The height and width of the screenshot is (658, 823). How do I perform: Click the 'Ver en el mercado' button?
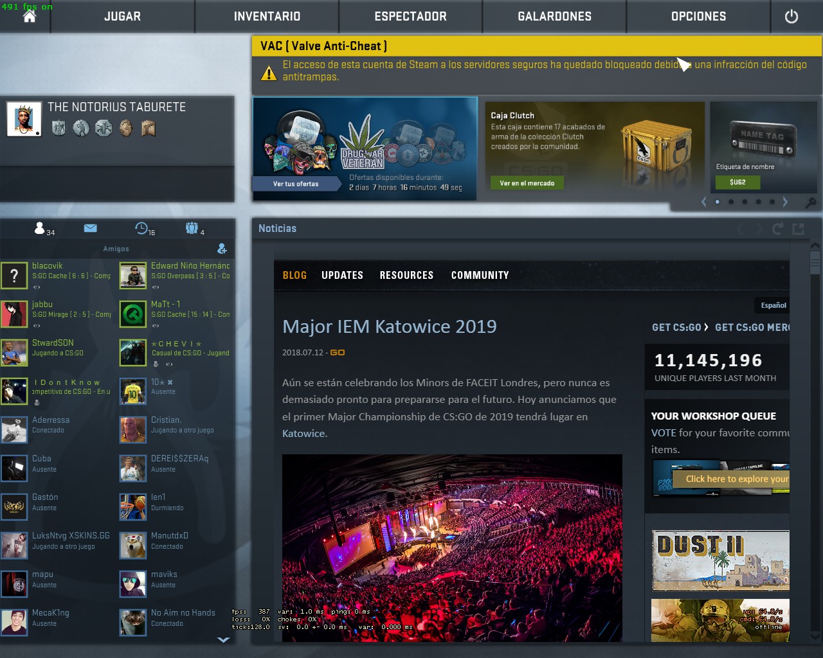[527, 183]
